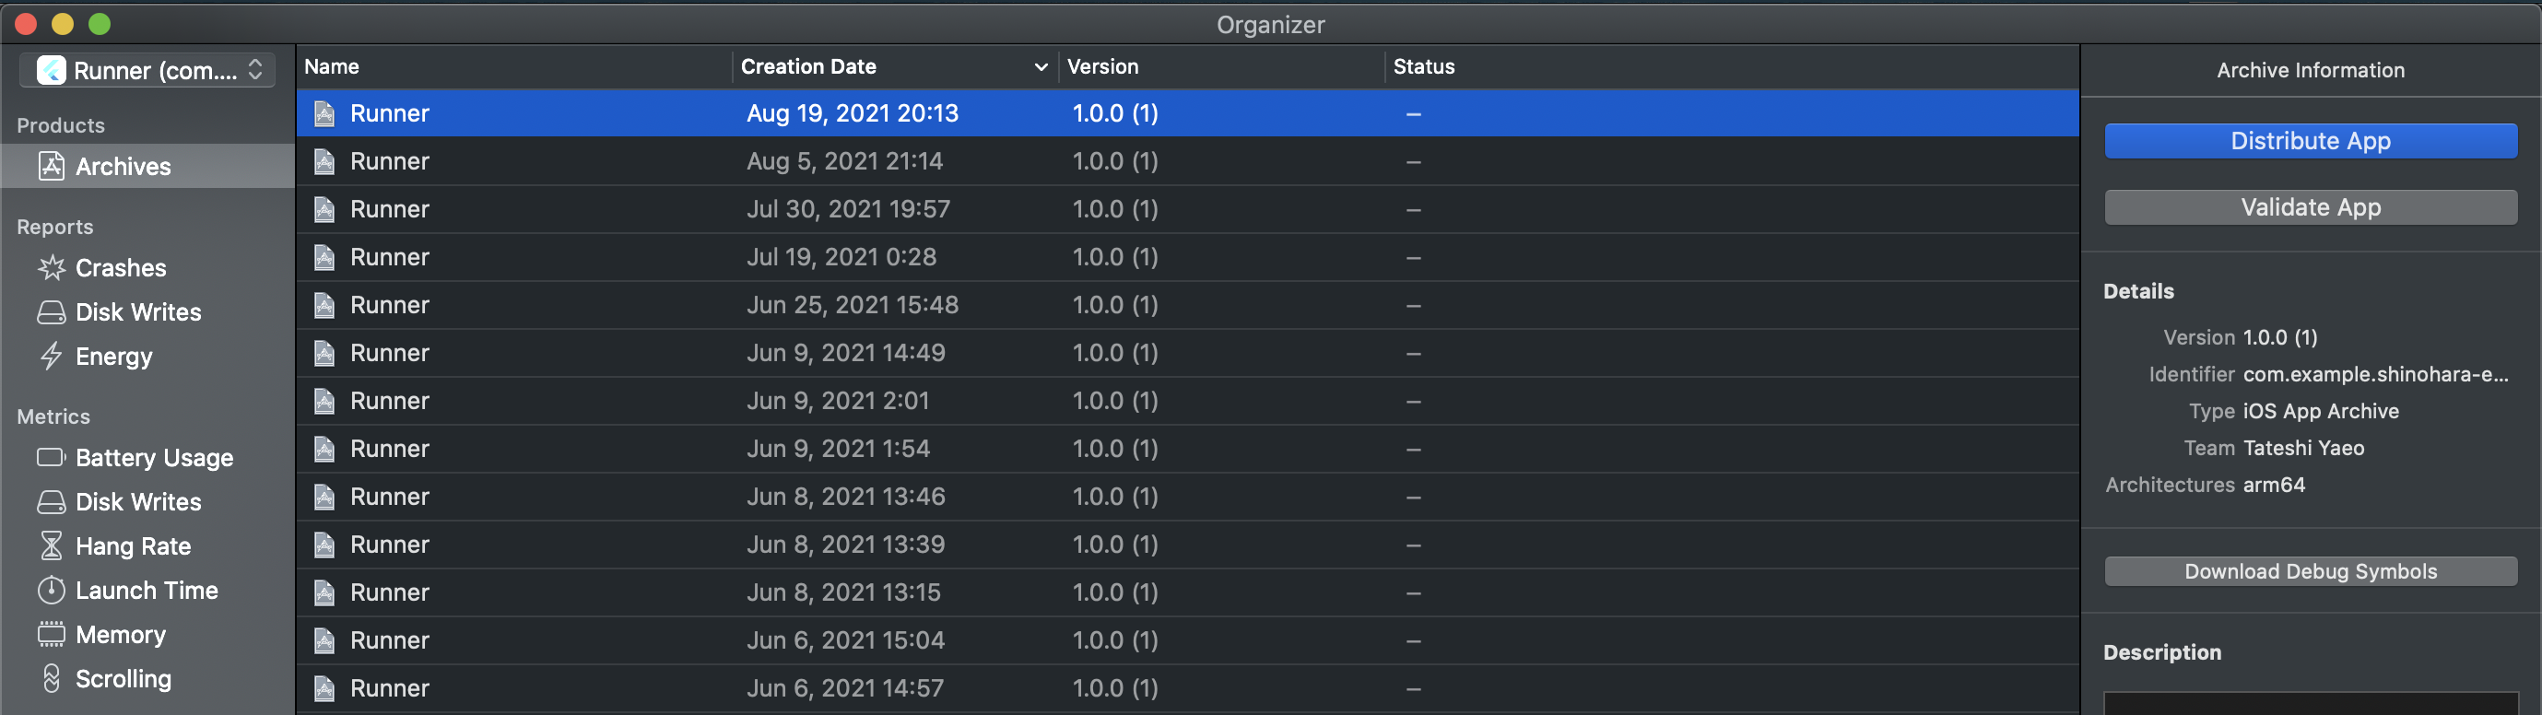The height and width of the screenshot is (715, 2542).
Task: Select the date Jul 30, 2021 19:57
Action: click(x=849, y=209)
